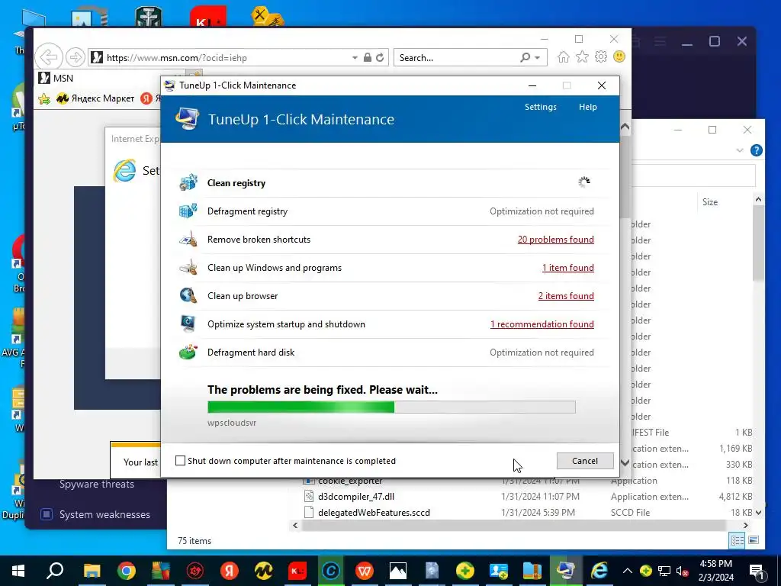
Task: Click the Optimize system startup and shutdown icon
Action: point(188,324)
